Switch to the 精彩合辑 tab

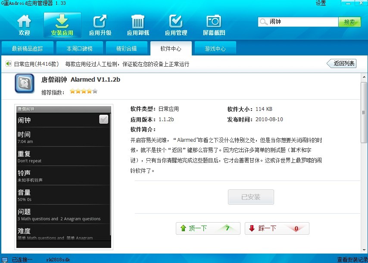127,49
